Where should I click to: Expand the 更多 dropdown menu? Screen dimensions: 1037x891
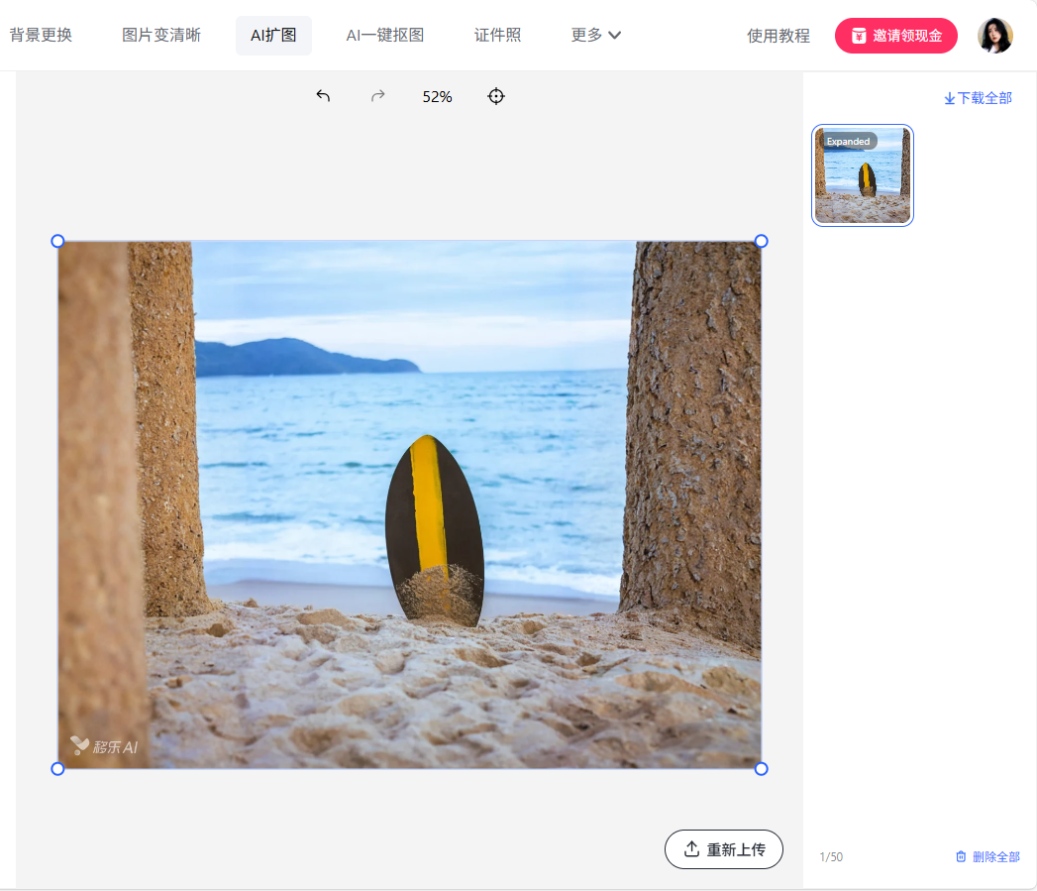click(596, 36)
